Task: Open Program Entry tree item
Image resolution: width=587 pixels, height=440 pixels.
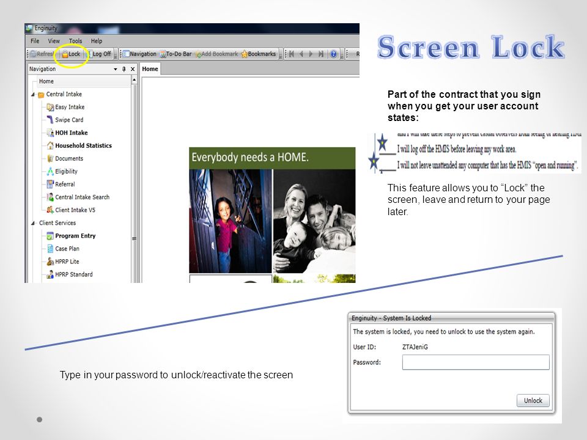Action: 75,236
